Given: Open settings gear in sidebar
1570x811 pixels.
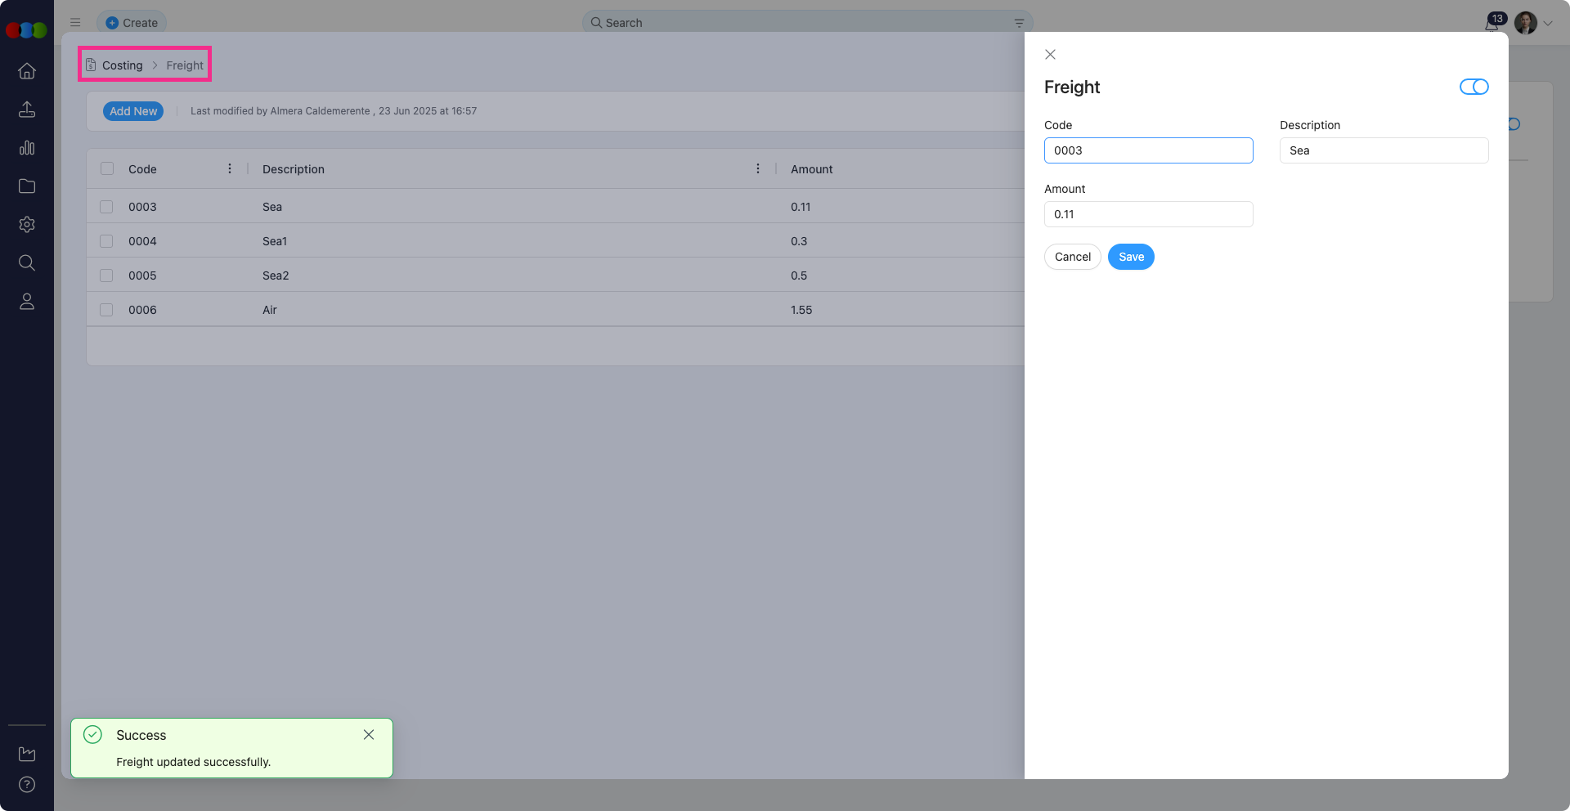Looking at the screenshot, I should [x=27, y=225].
